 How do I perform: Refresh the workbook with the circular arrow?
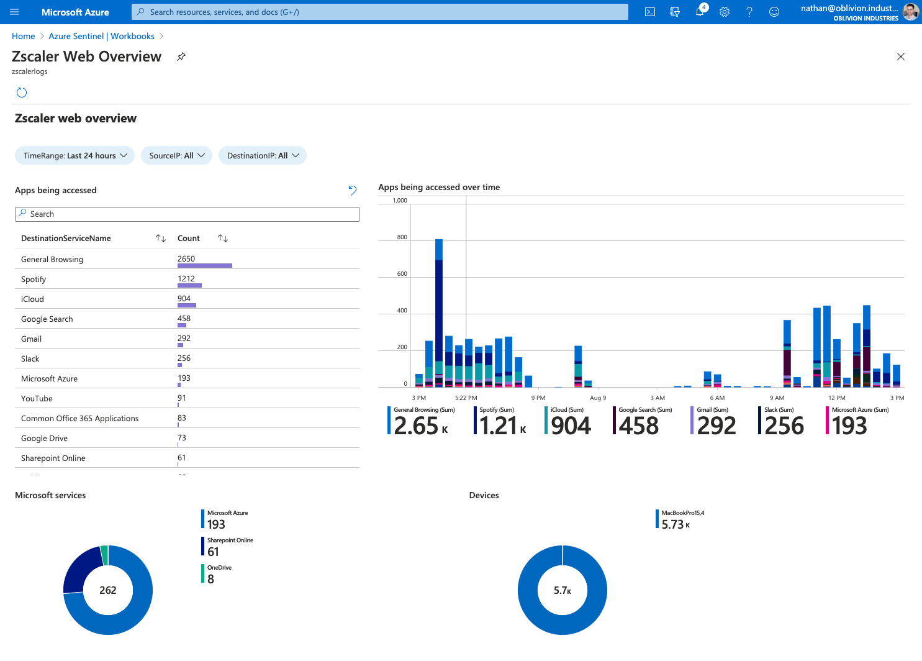(x=22, y=93)
